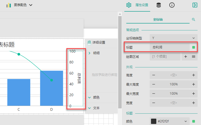Select the blue bar above C
201x125 pixels.
pos(19,92)
